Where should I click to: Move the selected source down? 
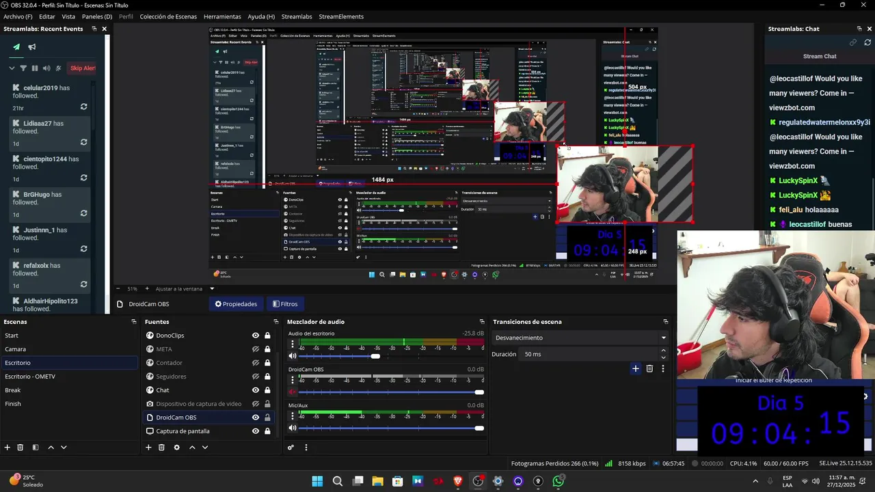pyautogui.click(x=204, y=448)
